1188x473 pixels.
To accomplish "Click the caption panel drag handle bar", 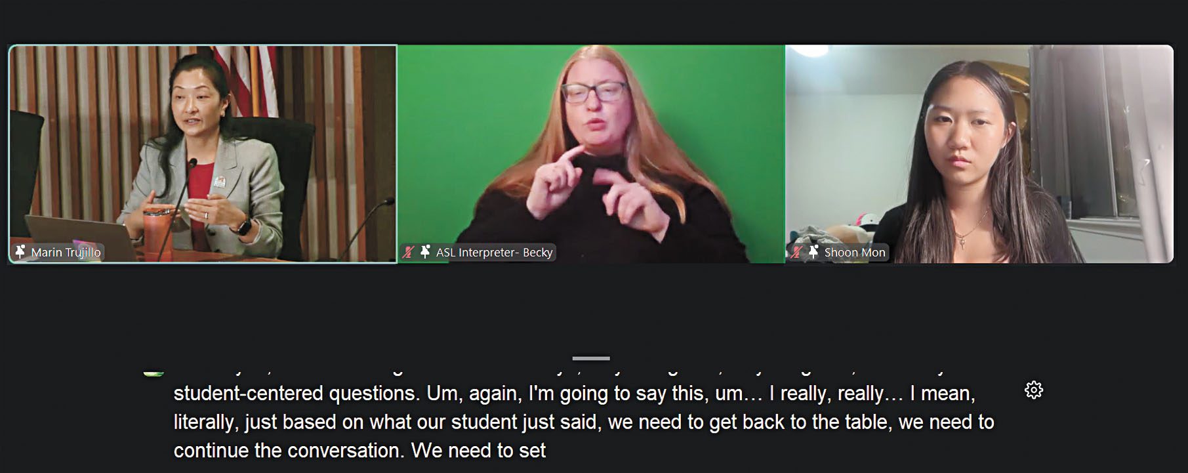I will pos(591,358).
